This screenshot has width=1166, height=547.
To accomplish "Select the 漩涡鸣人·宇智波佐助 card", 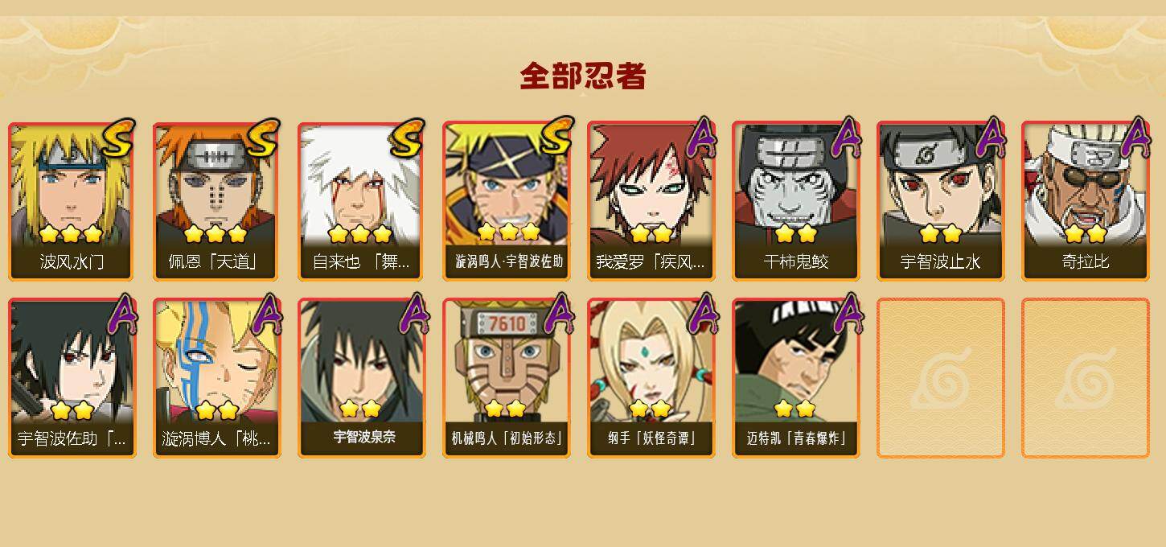I will [x=507, y=201].
